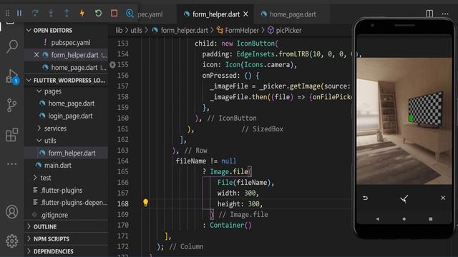This screenshot has height=257, width=458.
Task: Click the debug Step Out button
Action: (67, 13)
